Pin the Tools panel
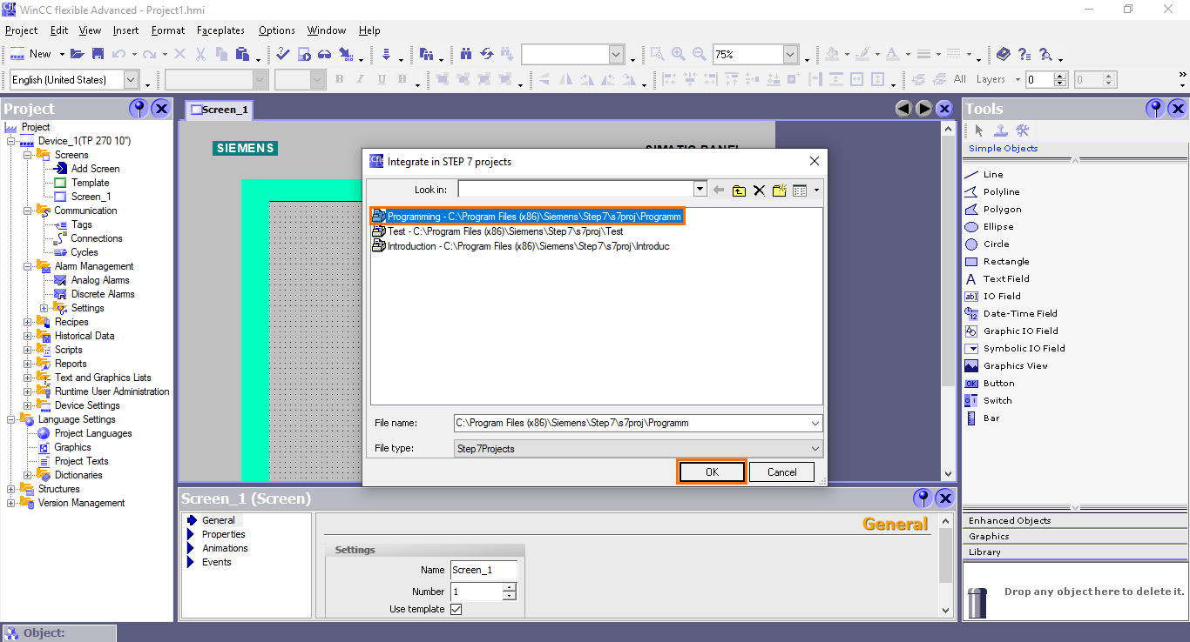The image size is (1190, 642). pyautogui.click(x=1155, y=109)
